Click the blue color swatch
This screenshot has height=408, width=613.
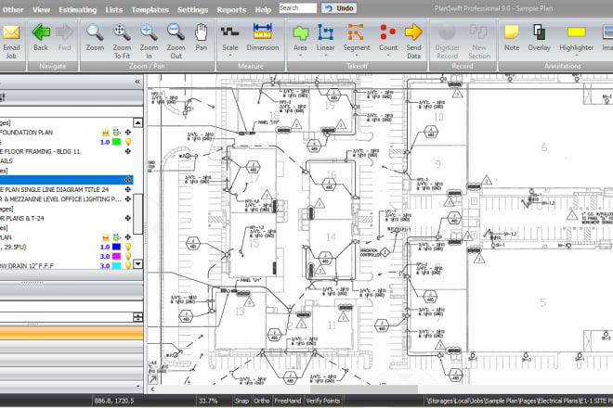pos(116,247)
